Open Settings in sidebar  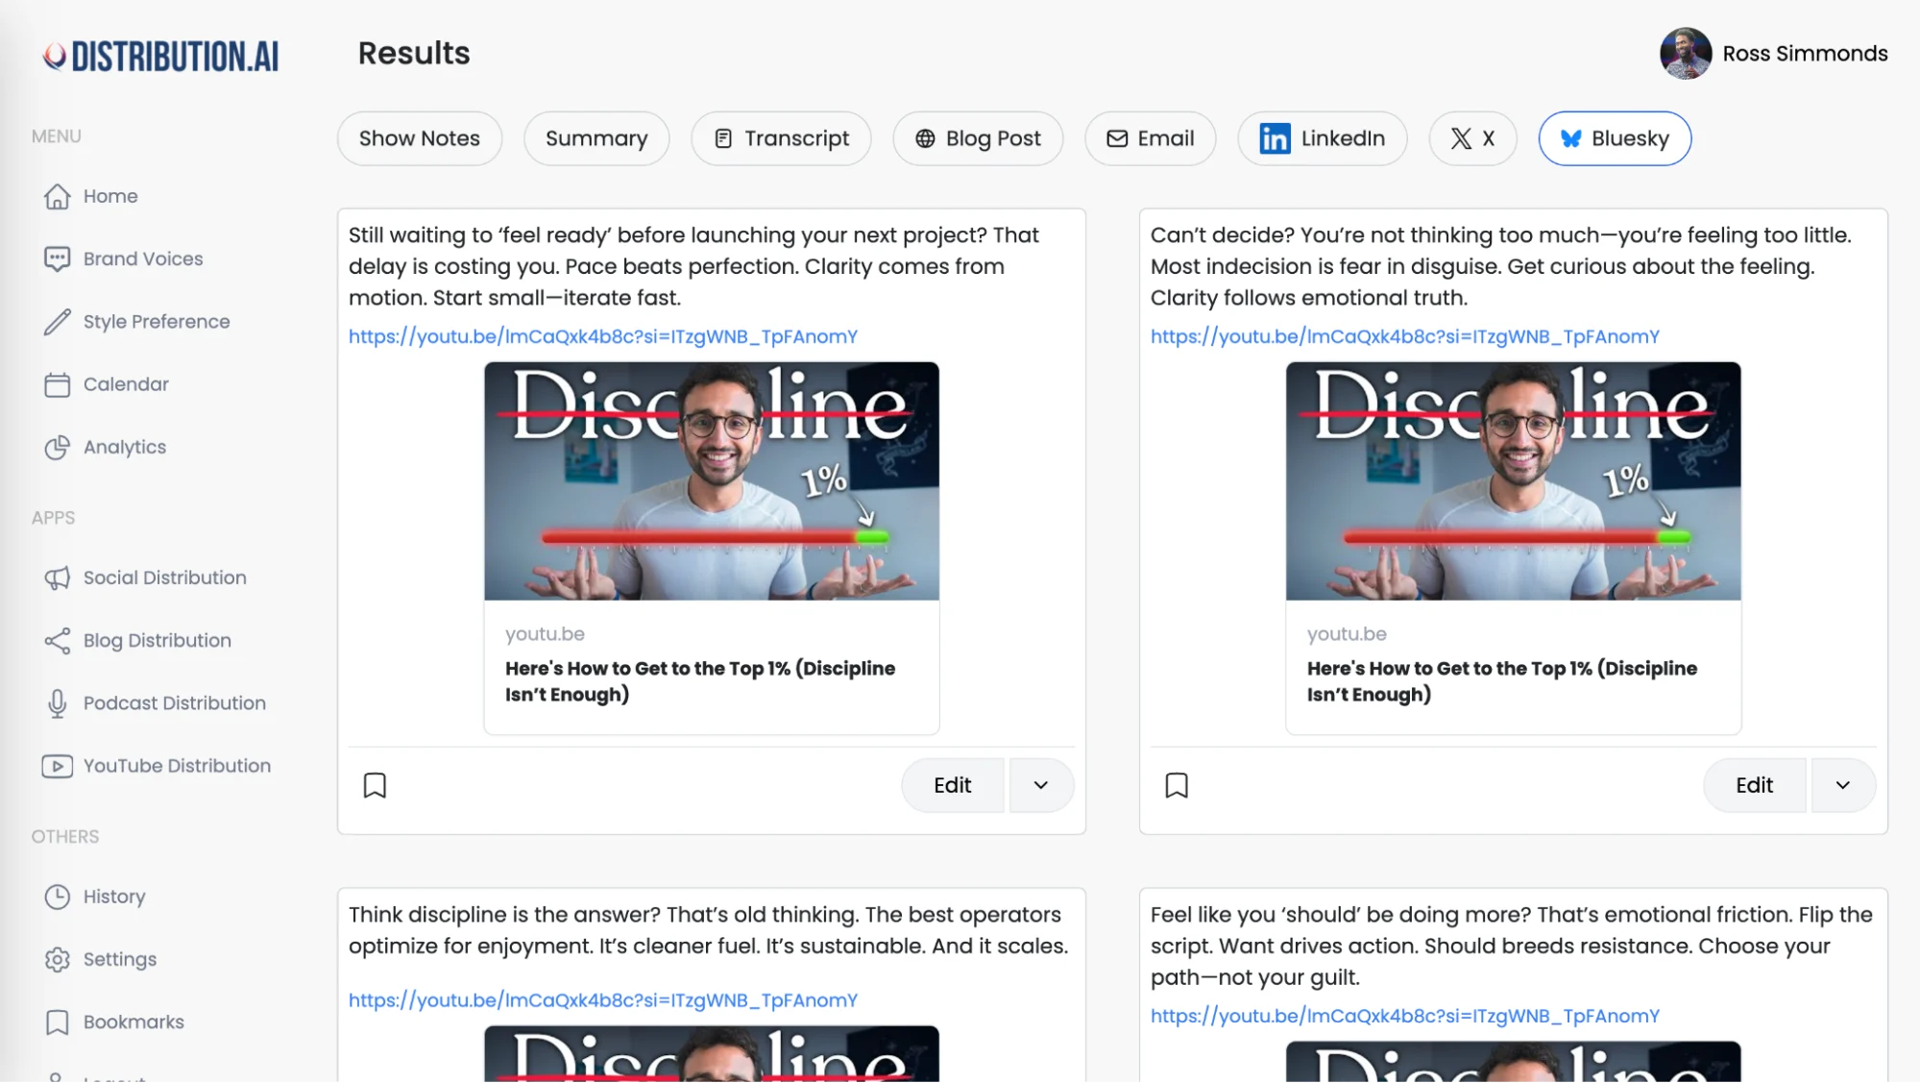[x=120, y=959]
